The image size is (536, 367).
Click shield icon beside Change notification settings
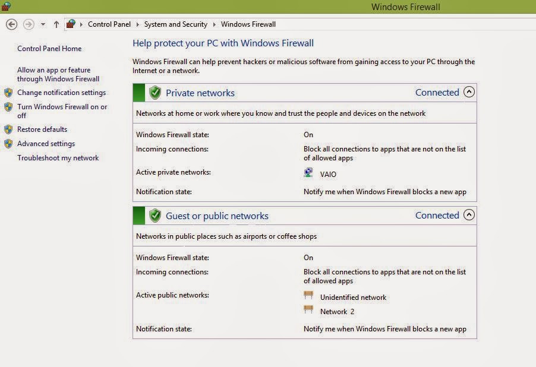[8, 93]
